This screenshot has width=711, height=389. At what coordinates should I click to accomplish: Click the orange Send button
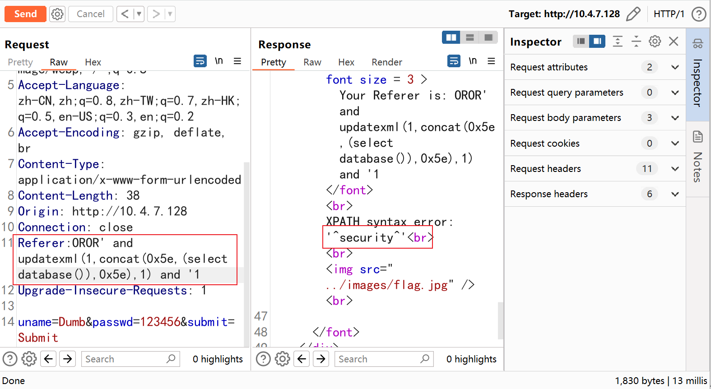(x=25, y=14)
